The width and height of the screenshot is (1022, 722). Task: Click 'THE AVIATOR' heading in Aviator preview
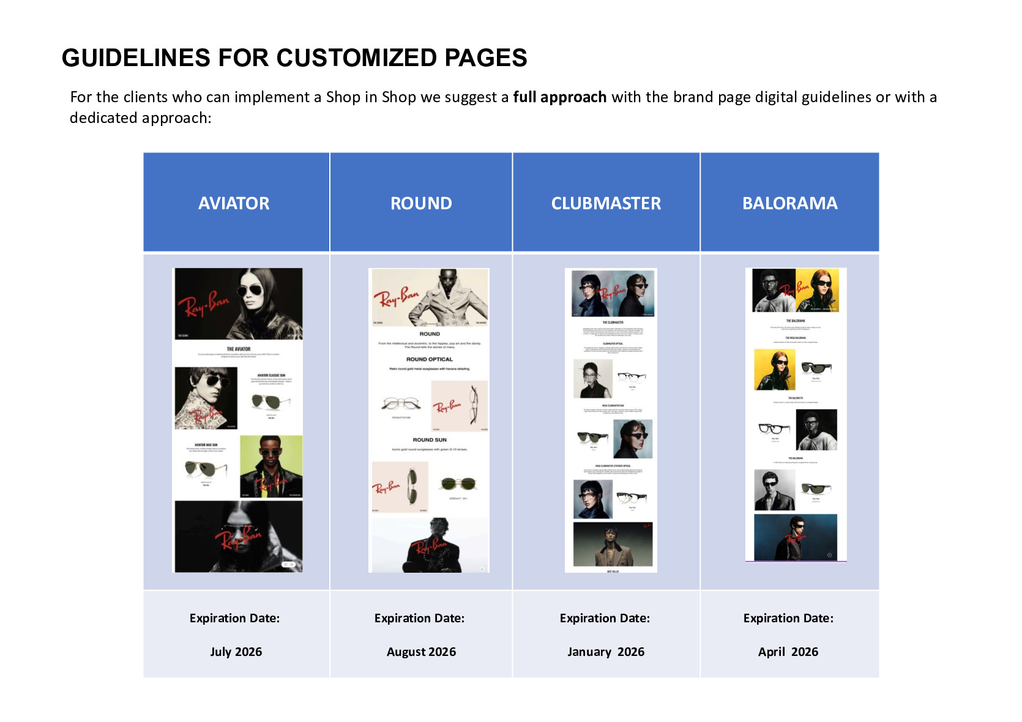pyautogui.click(x=239, y=349)
